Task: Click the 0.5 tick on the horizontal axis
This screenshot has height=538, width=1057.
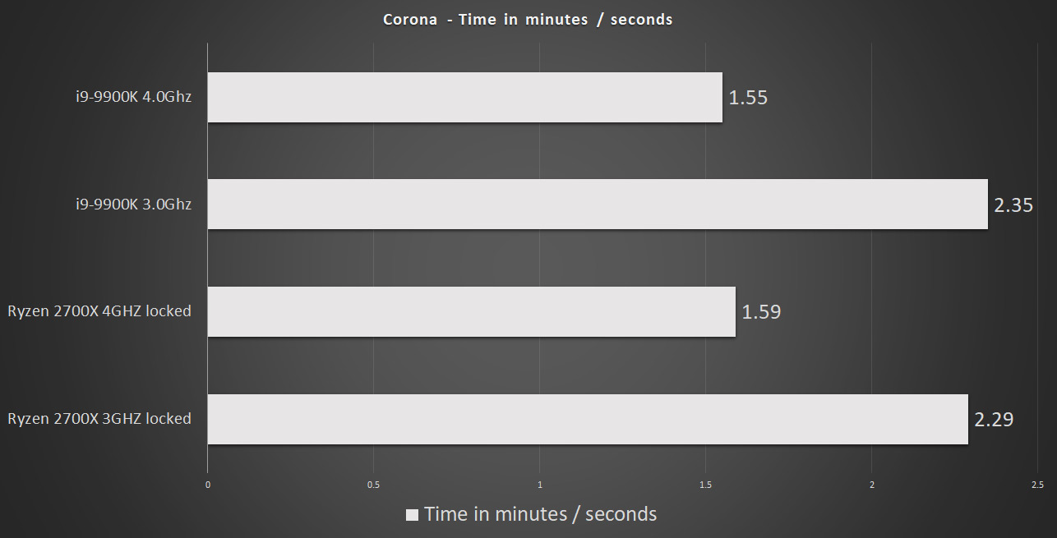Action: [373, 485]
